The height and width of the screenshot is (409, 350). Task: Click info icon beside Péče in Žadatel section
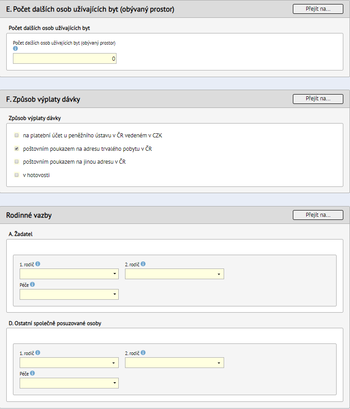click(32, 284)
